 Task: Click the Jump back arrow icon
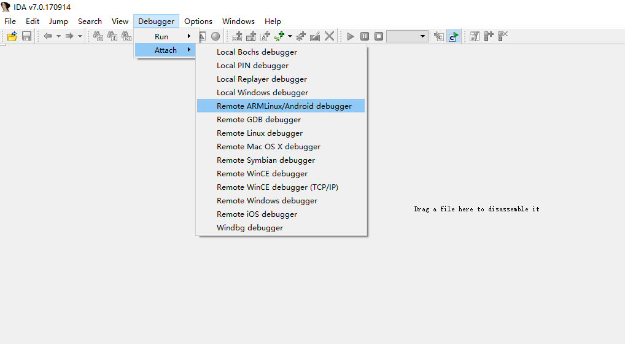point(47,36)
